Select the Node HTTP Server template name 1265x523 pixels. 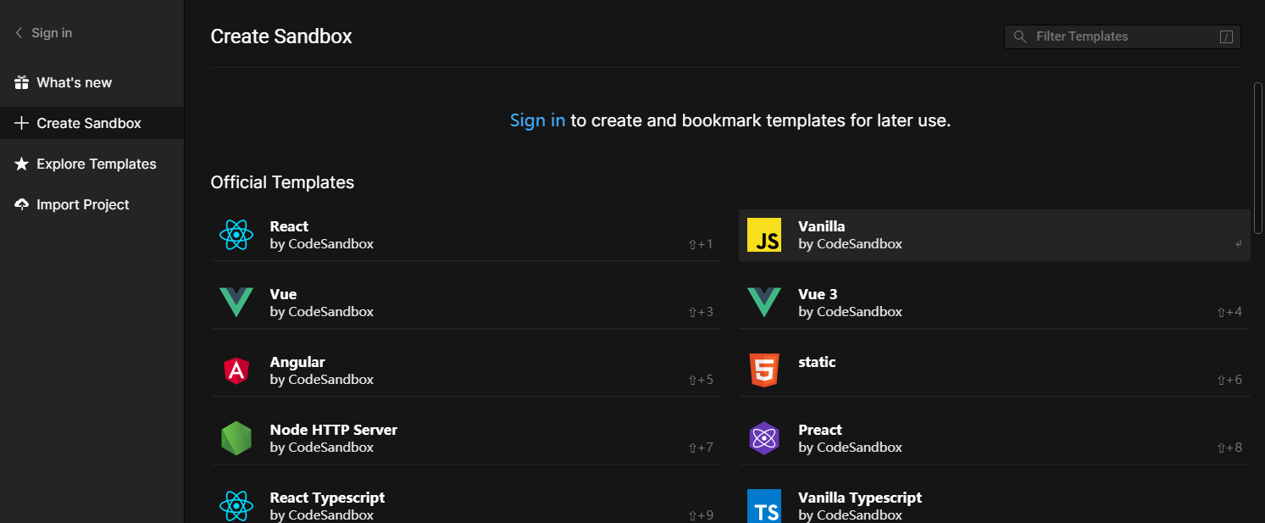pyautogui.click(x=334, y=430)
